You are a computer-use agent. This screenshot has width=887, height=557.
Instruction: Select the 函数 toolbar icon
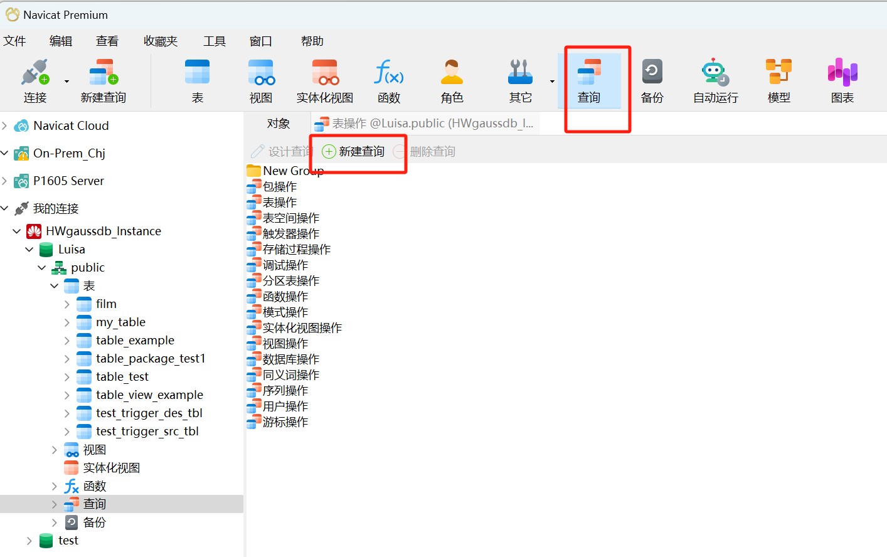(389, 78)
